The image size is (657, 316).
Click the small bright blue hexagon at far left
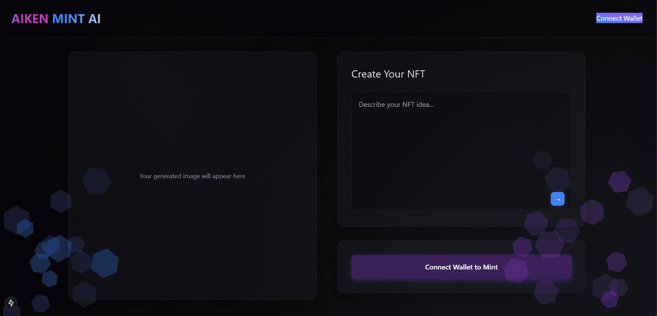[x=25, y=228]
